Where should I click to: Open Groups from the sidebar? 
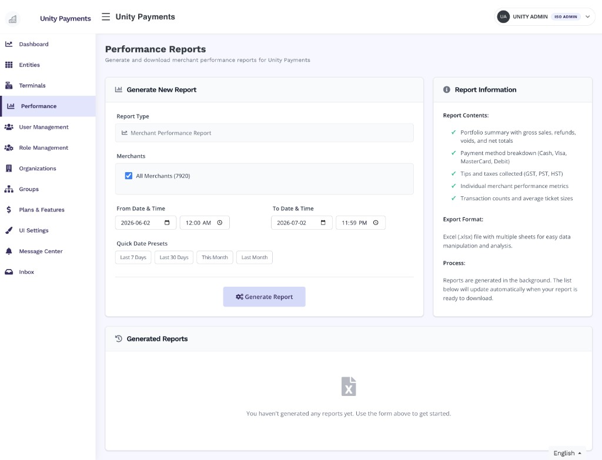pos(48,189)
